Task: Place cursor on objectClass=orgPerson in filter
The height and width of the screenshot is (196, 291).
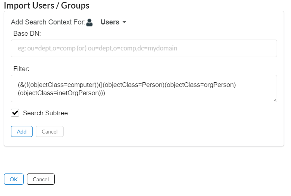Action: coord(200,85)
